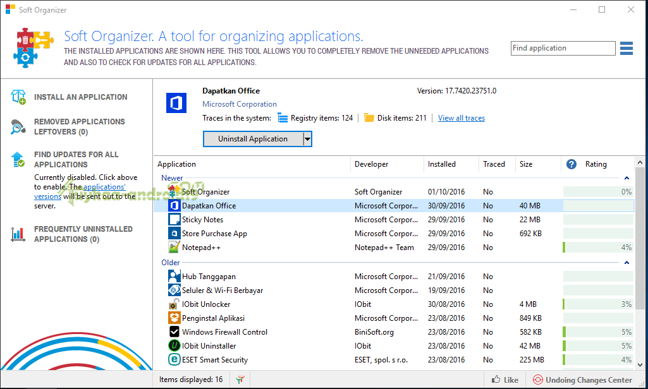Open the Uninstall Application dropdown arrow
The height and width of the screenshot is (389, 648).
pyautogui.click(x=307, y=139)
